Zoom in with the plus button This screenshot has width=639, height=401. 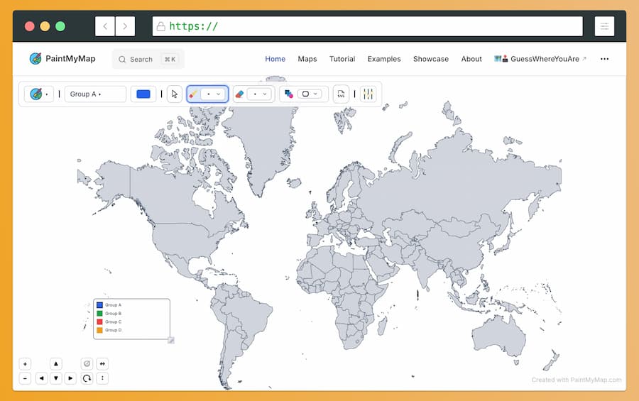pyautogui.click(x=25, y=363)
